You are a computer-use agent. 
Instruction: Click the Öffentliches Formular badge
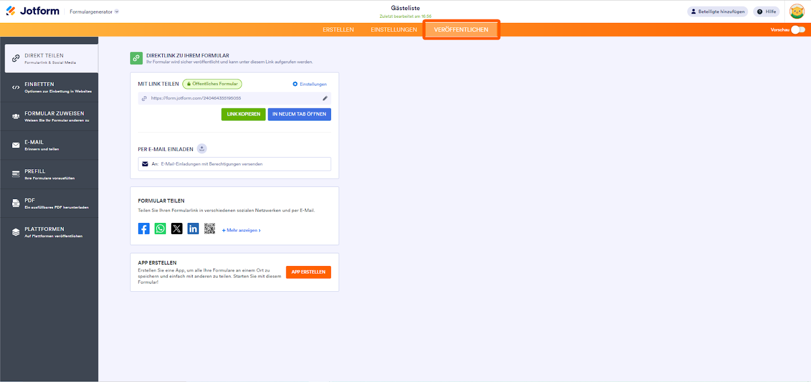click(212, 84)
